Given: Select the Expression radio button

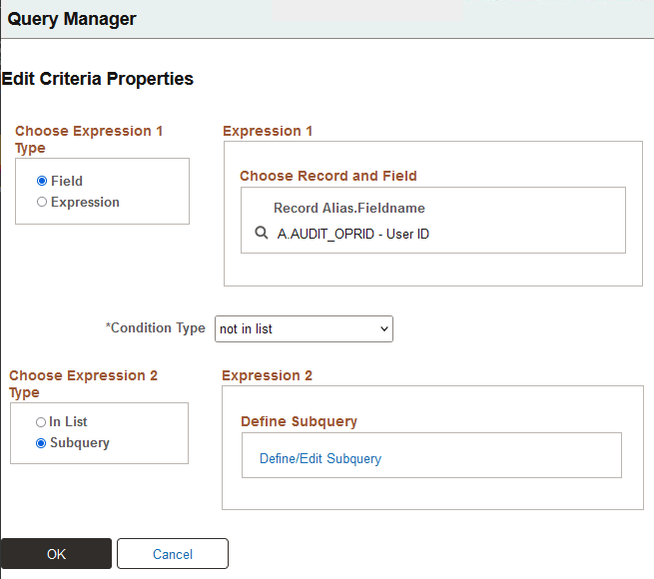Looking at the screenshot, I should point(42,202).
